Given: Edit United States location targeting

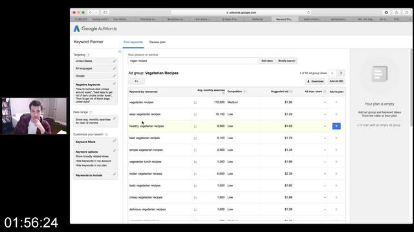Looking at the screenshot, I should (x=114, y=61).
